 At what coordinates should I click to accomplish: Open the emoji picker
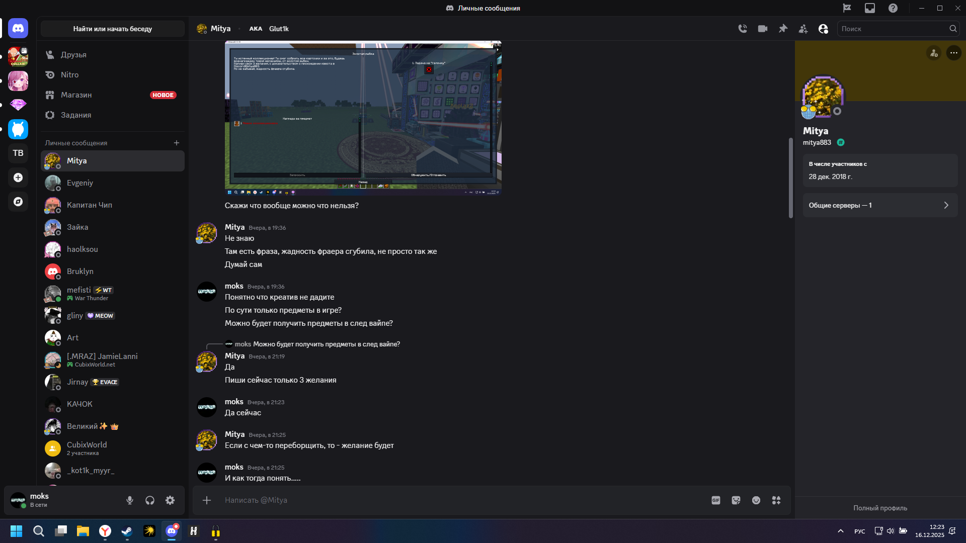(756, 500)
